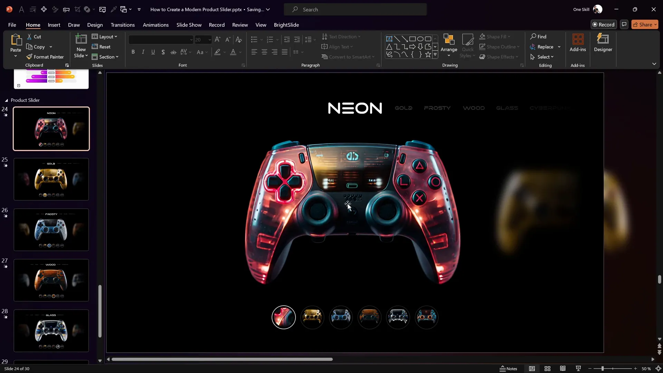Image resolution: width=663 pixels, height=373 pixels.
Task: Open the Designer pane
Action: coord(603,43)
